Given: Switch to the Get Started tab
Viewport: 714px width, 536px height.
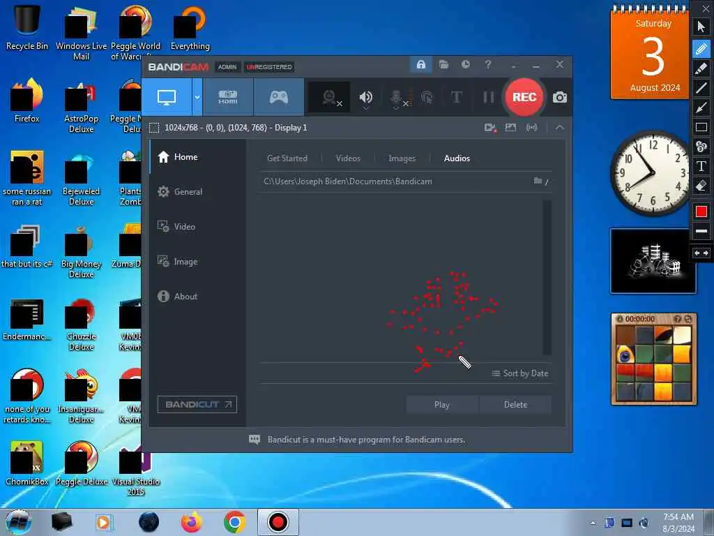Looking at the screenshot, I should [287, 158].
